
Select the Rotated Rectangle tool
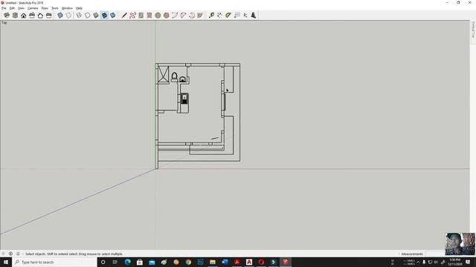[149, 15]
